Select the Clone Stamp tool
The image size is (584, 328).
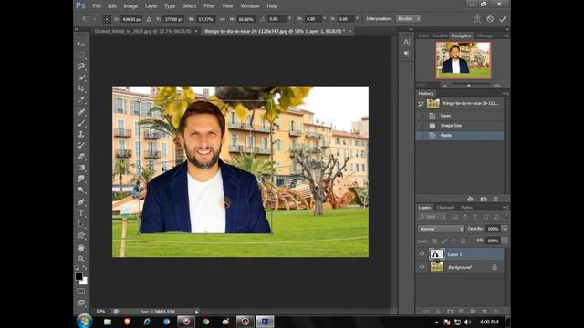(x=81, y=134)
